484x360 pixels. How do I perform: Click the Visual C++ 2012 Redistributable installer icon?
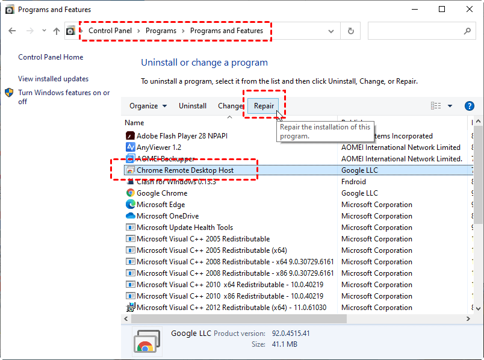(130, 307)
